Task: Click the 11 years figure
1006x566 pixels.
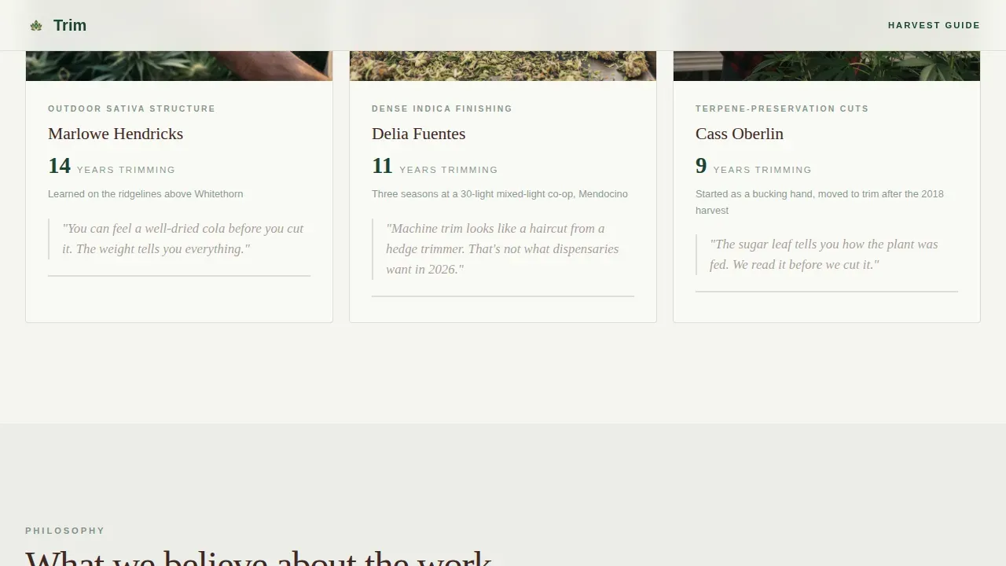Action: 382,166
